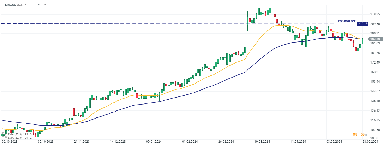The height and width of the screenshot is (146, 386).
Task: Click the 08h 59m countdown timer
Action: [360, 134]
